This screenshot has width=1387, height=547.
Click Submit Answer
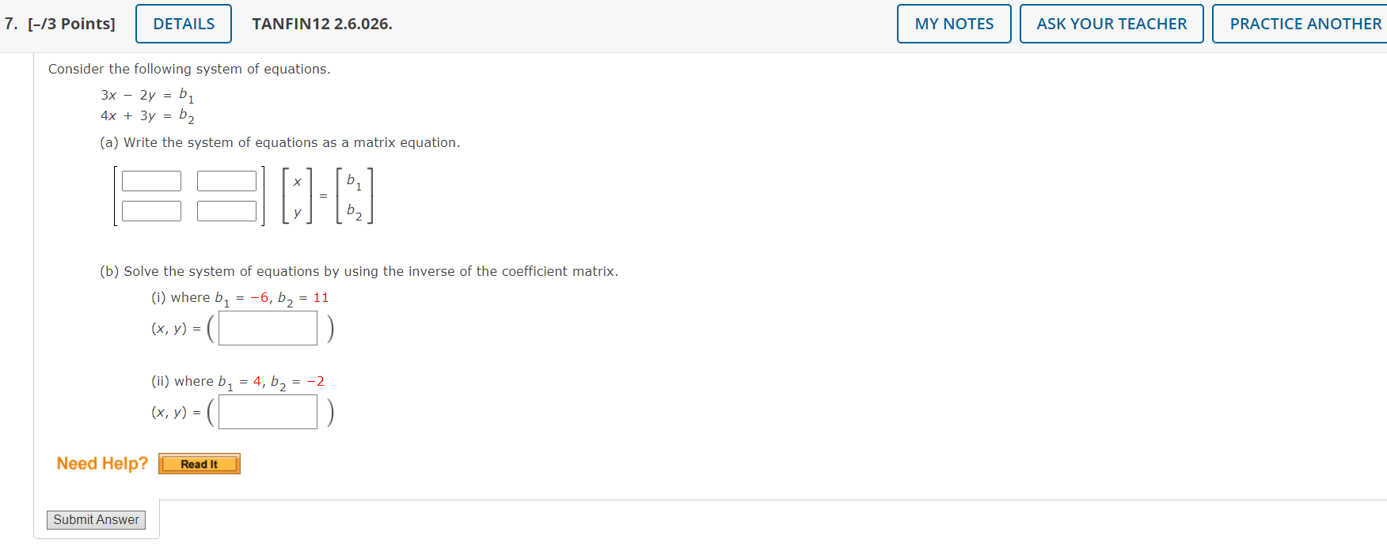point(96,519)
